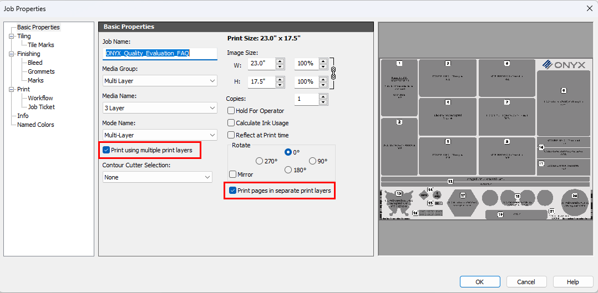Viewport: 598px width, 293px height.
Task: Click the Job Name text field
Action: tap(160, 54)
